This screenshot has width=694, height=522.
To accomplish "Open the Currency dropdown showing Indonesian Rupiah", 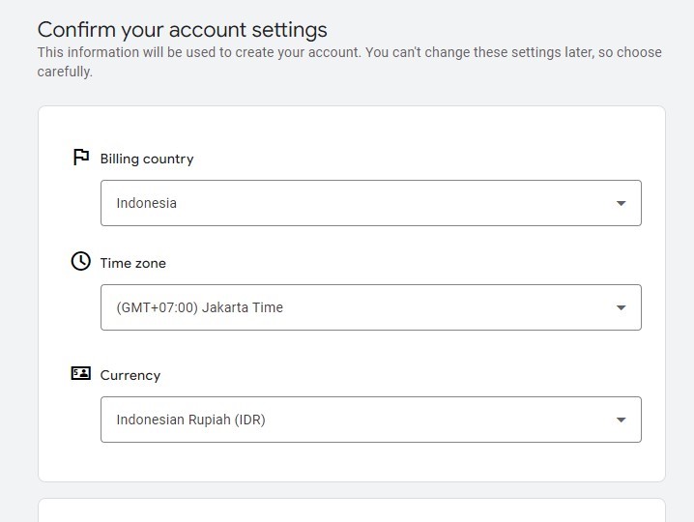I will [x=371, y=420].
